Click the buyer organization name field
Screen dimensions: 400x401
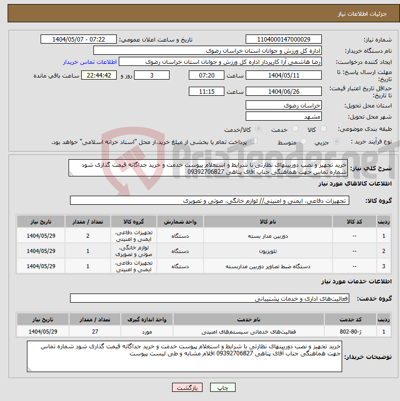[x=208, y=50]
